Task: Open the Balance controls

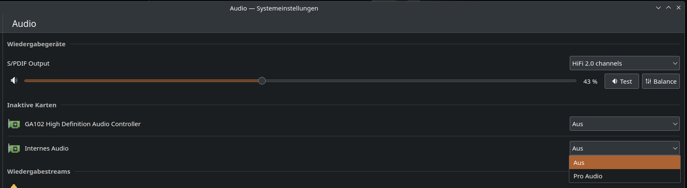Action: point(661,81)
